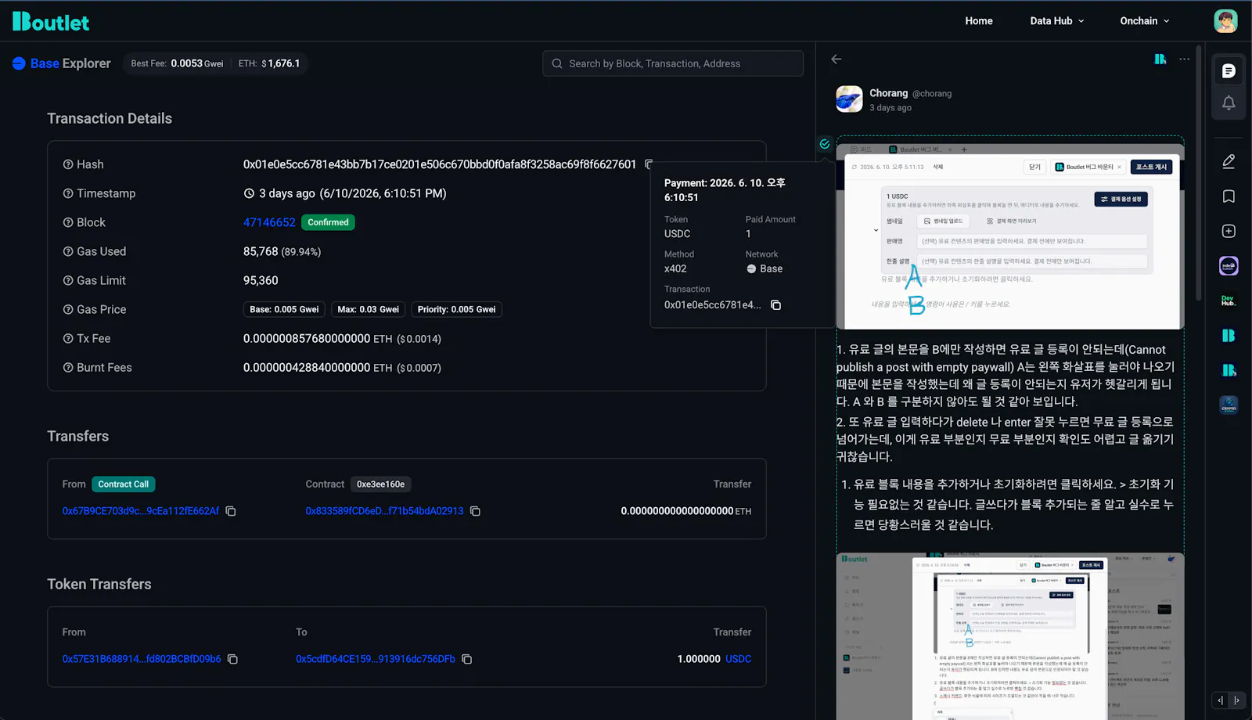
Task: Click the Base gas price chip
Action: click(284, 309)
